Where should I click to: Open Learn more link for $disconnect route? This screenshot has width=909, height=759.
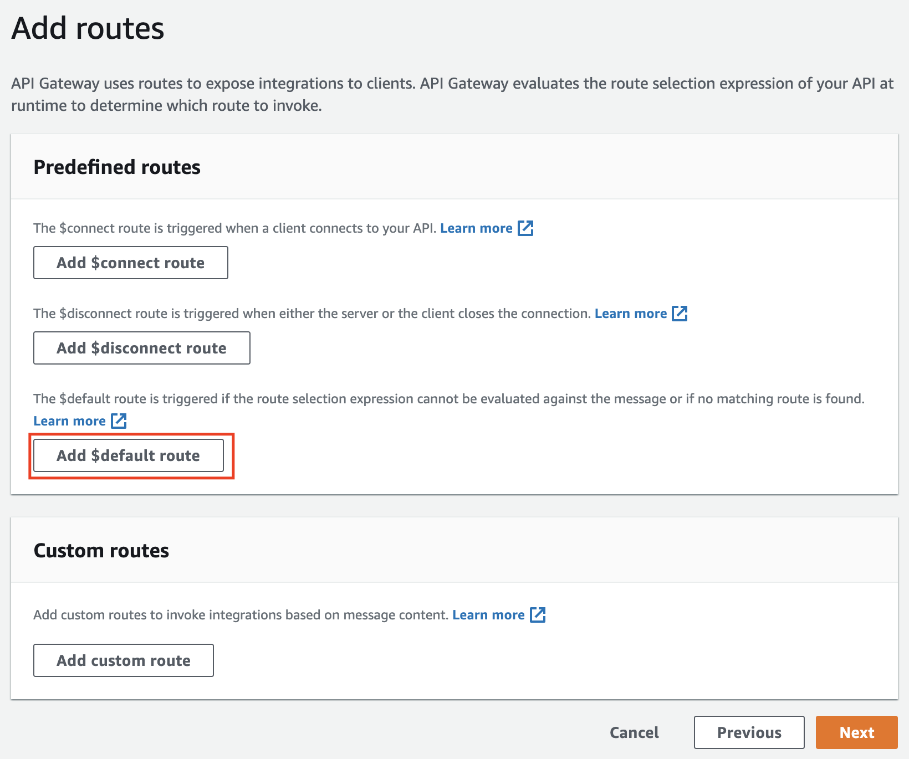(x=631, y=314)
